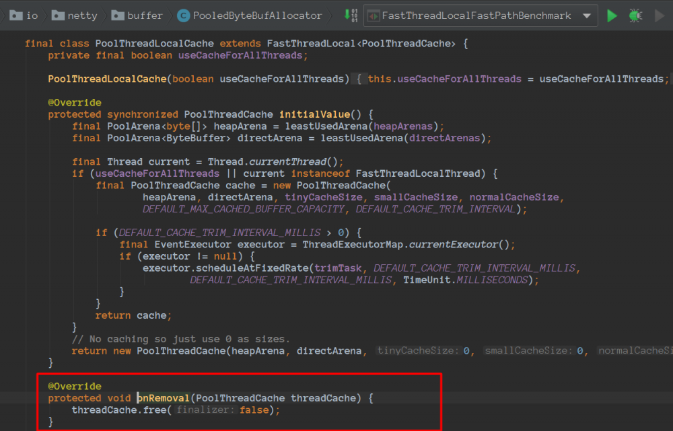
Task: Start debugging with the bug icon
Action: [x=635, y=15]
